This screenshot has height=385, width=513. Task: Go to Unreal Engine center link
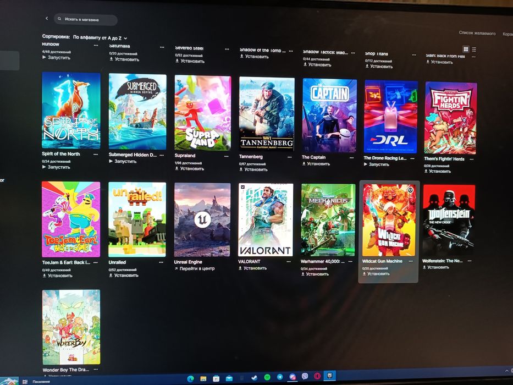(x=194, y=268)
